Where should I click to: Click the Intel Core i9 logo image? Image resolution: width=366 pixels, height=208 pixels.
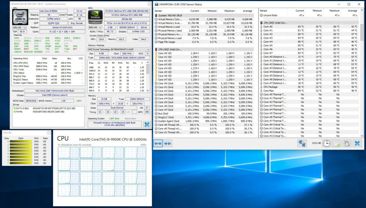(x=20, y=17)
